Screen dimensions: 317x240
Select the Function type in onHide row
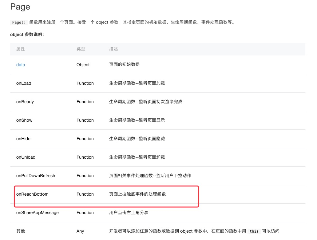pyautogui.click(x=85, y=139)
